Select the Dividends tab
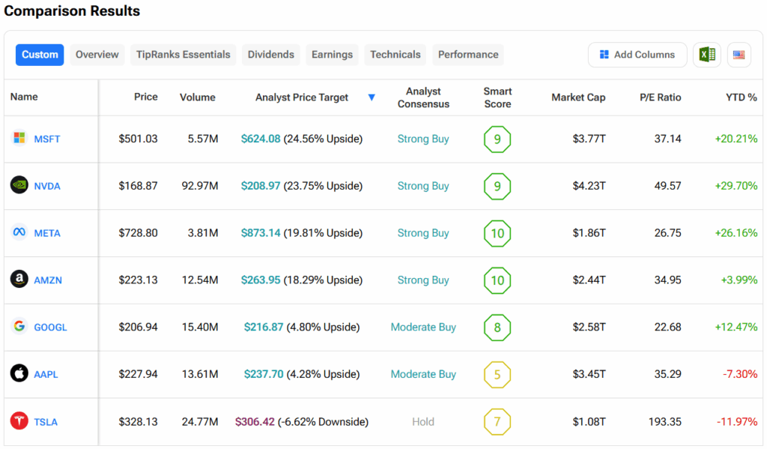767x449 pixels. (x=270, y=55)
